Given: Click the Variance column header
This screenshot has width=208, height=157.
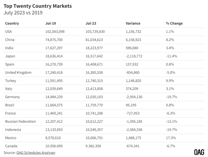Looking at the screenshot, I should 133,24.
